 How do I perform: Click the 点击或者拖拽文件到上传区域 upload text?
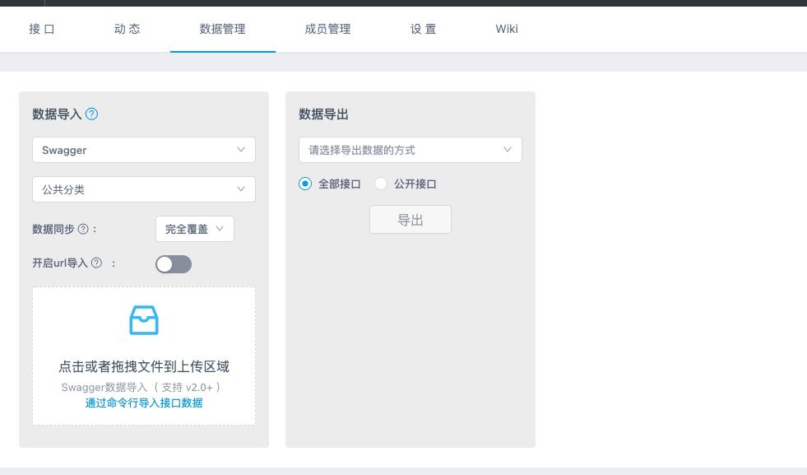click(x=144, y=366)
